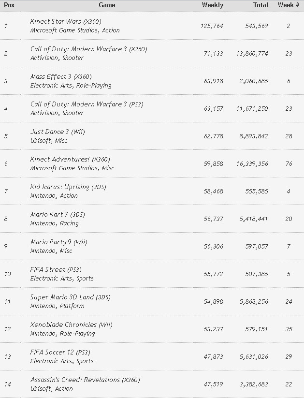Image resolution: width=304 pixels, height=398 pixels.
Task: Click the FIFA Street (PS3) title
Action: point(55,270)
